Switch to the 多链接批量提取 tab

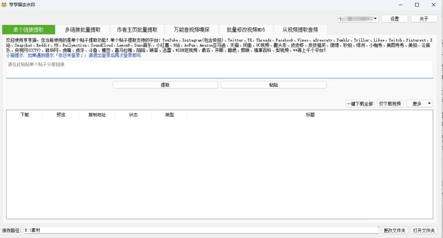[x=82, y=30]
